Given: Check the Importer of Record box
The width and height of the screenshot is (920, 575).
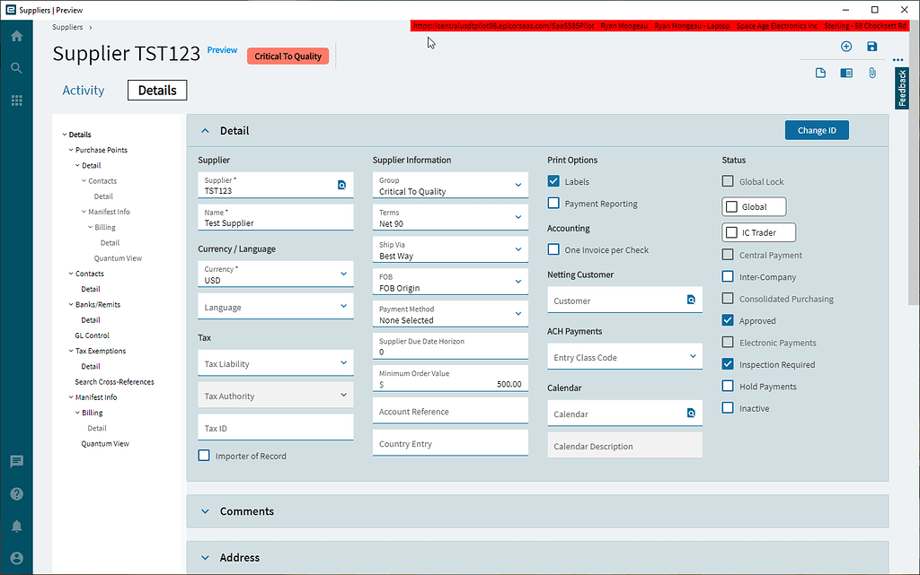Looking at the screenshot, I should pos(204,455).
